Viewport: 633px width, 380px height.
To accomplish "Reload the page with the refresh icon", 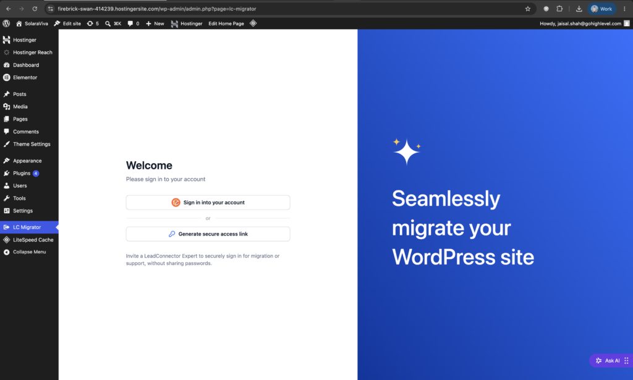I will (x=35, y=9).
